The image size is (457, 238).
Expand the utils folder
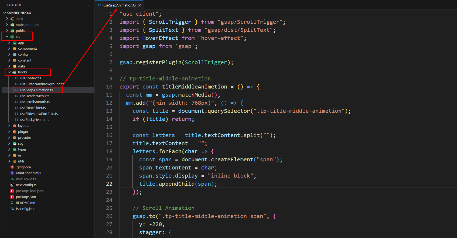click(21, 161)
